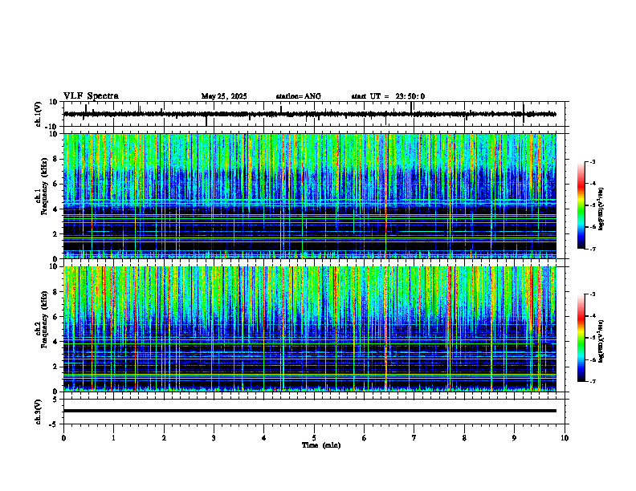Click the "-4" tick on ch.2 colorbar
Viewport: 636px width, 491px height.
[x=593, y=316]
